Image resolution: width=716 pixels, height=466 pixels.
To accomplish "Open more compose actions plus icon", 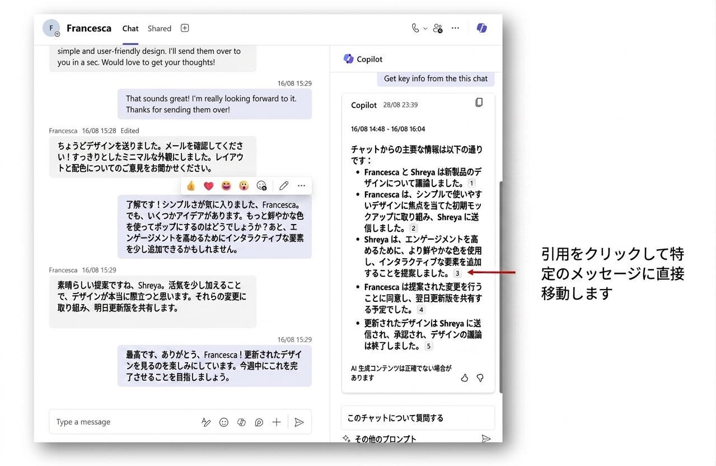I will [277, 422].
